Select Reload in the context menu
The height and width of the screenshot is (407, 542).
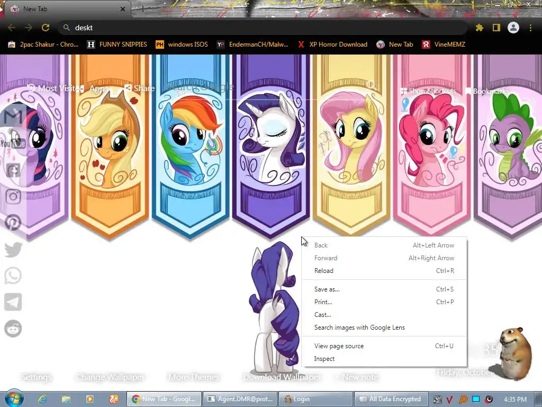[x=384, y=271]
